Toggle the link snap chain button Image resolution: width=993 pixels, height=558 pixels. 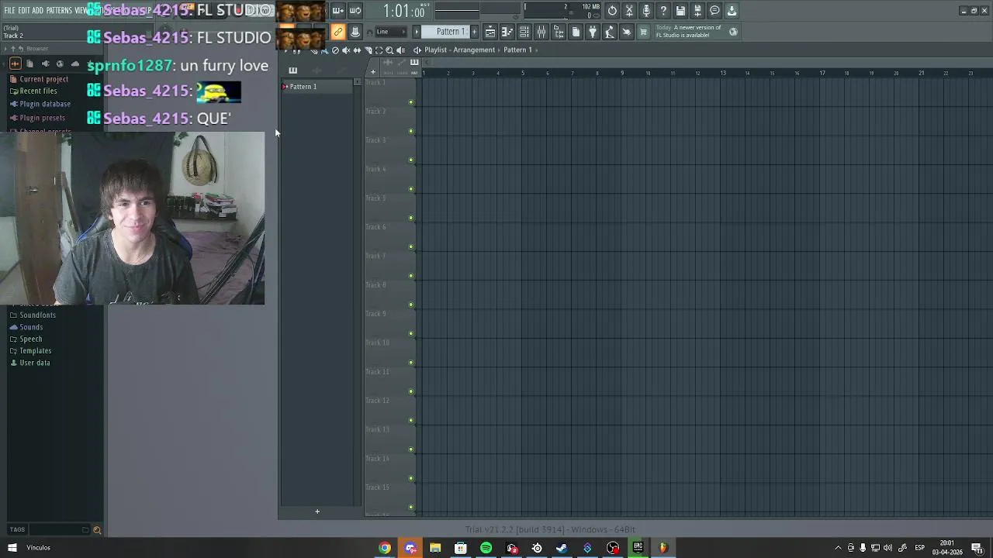point(338,32)
